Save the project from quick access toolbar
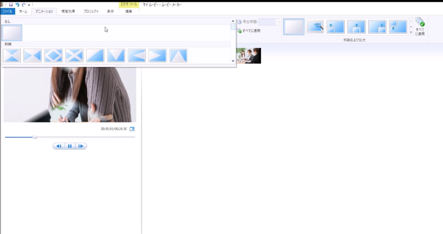This screenshot has width=443, height=234. tap(11, 5)
